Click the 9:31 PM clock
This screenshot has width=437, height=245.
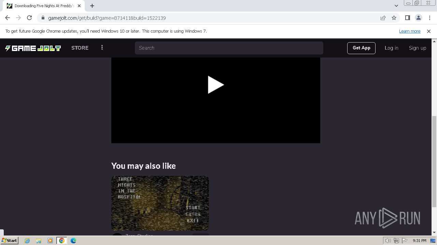pos(419,241)
